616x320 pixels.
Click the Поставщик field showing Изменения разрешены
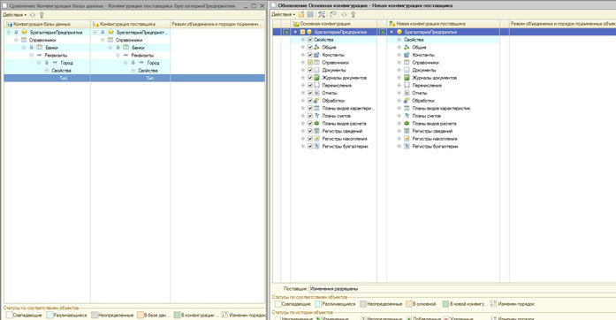click(462, 288)
